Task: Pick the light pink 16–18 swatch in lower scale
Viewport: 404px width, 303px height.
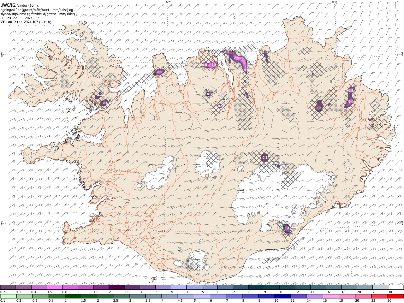Action: [x=331, y=296]
